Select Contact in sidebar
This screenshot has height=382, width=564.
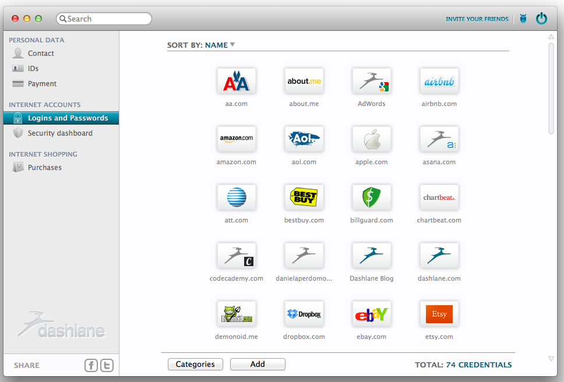tap(61, 53)
